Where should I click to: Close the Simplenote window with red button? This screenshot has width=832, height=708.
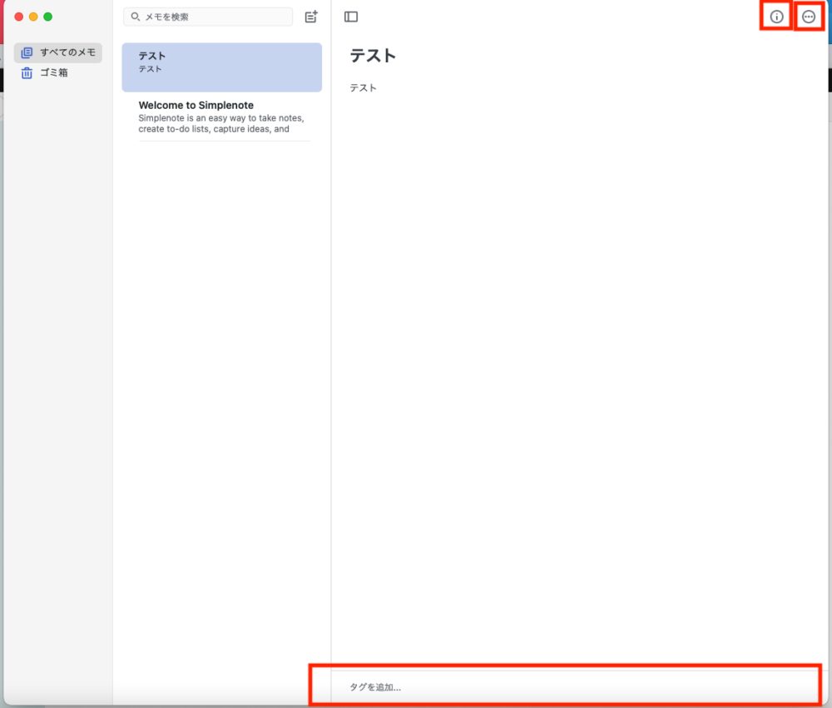point(19,17)
